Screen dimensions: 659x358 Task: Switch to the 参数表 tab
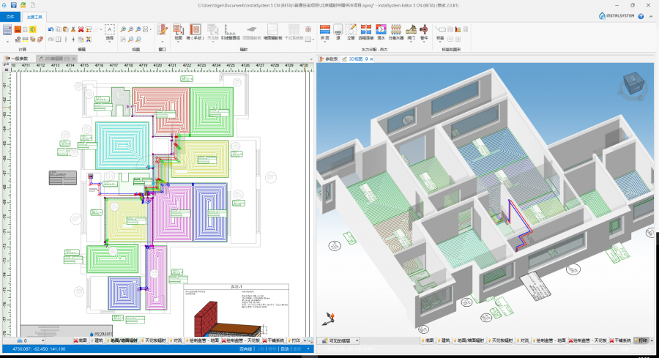[x=330, y=59]
